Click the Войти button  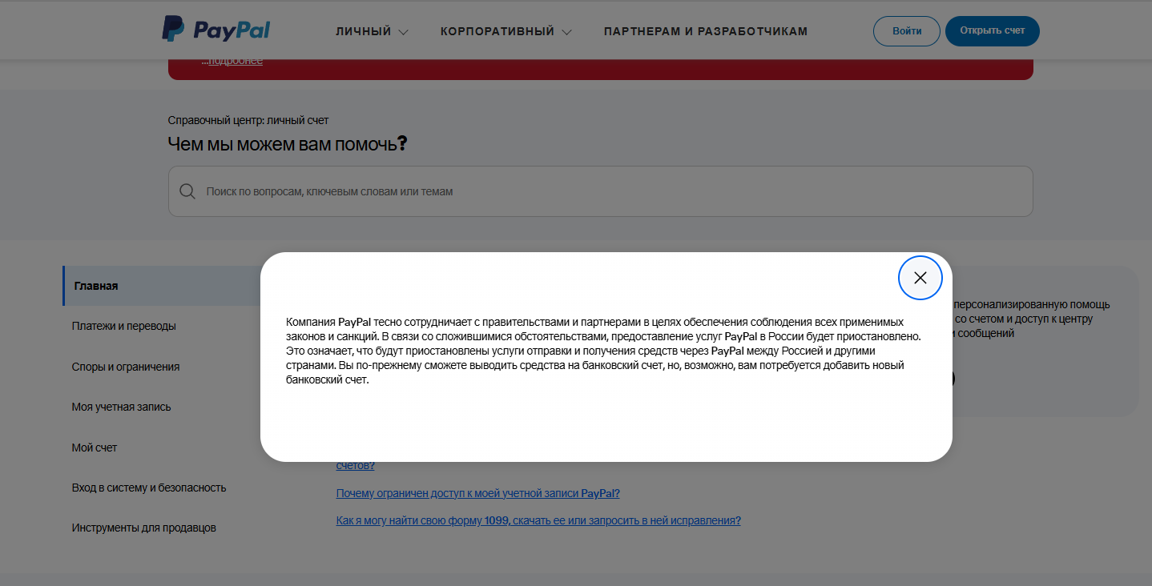(907, 31)
